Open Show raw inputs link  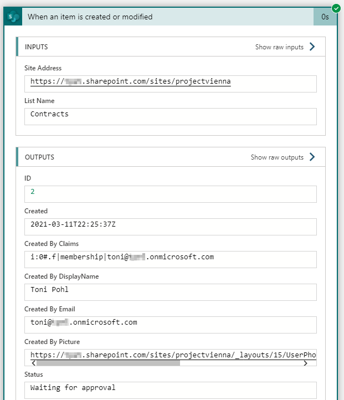click(x=279, y=47)
